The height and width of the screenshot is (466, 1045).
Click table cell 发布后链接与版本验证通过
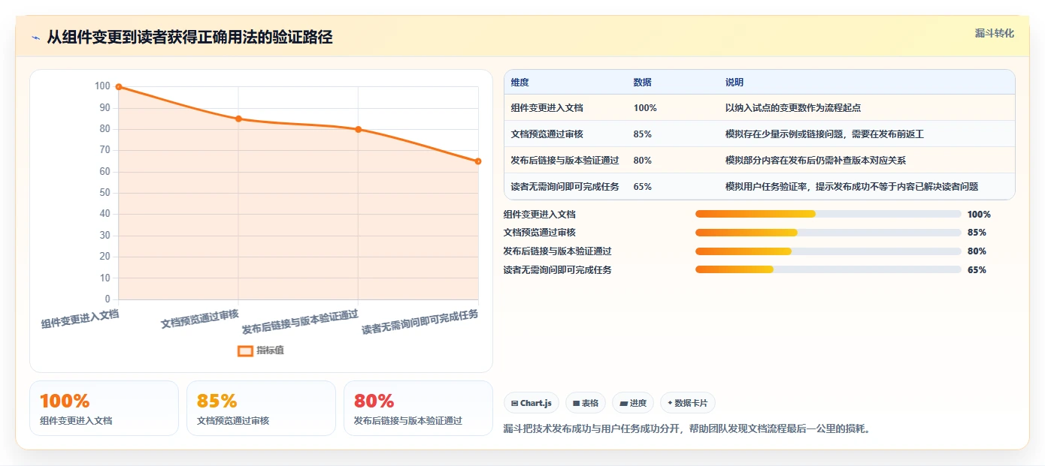[565, 161]
